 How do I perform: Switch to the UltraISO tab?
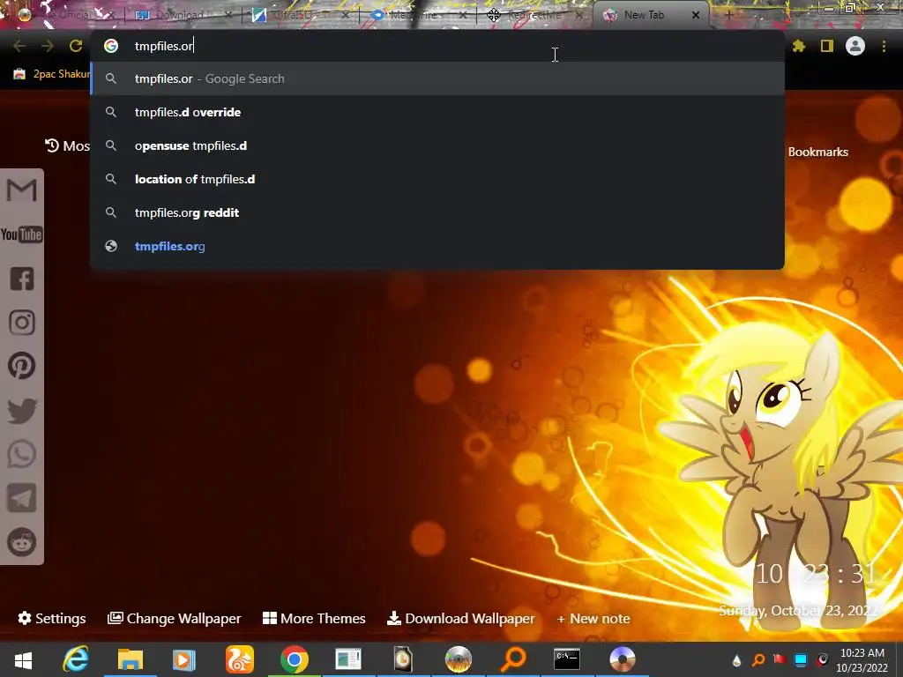[x=301, y=16]
